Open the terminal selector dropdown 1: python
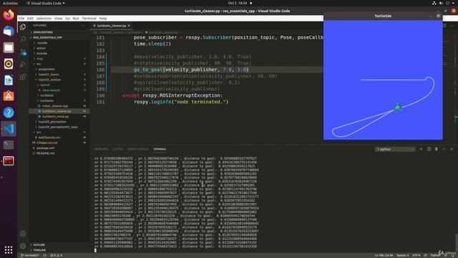The width and height of the screenshot is (458, 258). (395, 149)
